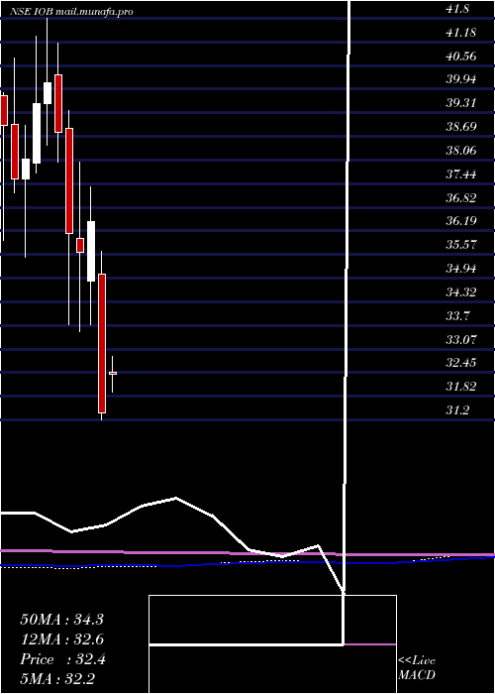495x694 pixels.
Task: Click the '50MA : 34.3' readout
Action: point(61,620)
